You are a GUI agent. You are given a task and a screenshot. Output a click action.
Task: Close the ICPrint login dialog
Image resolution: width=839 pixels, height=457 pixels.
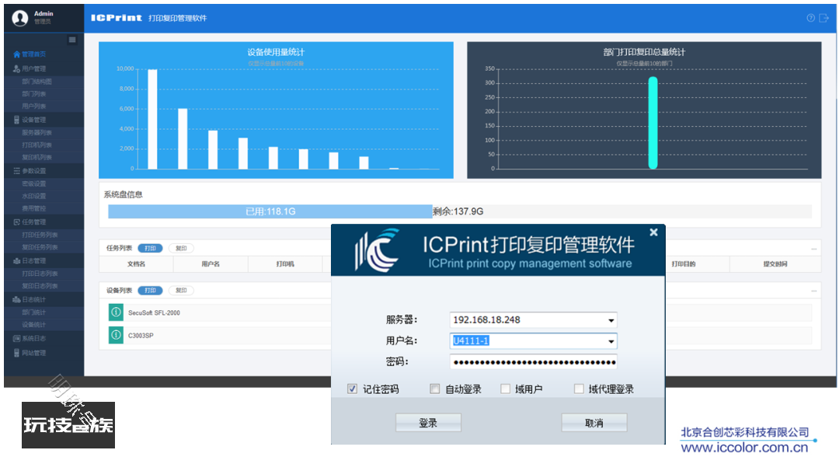click(x=653, y=232)
